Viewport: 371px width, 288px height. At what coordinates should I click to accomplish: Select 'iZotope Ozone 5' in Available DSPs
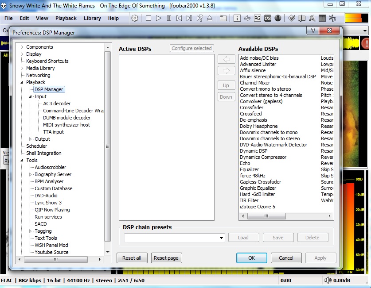click(258, 207)
